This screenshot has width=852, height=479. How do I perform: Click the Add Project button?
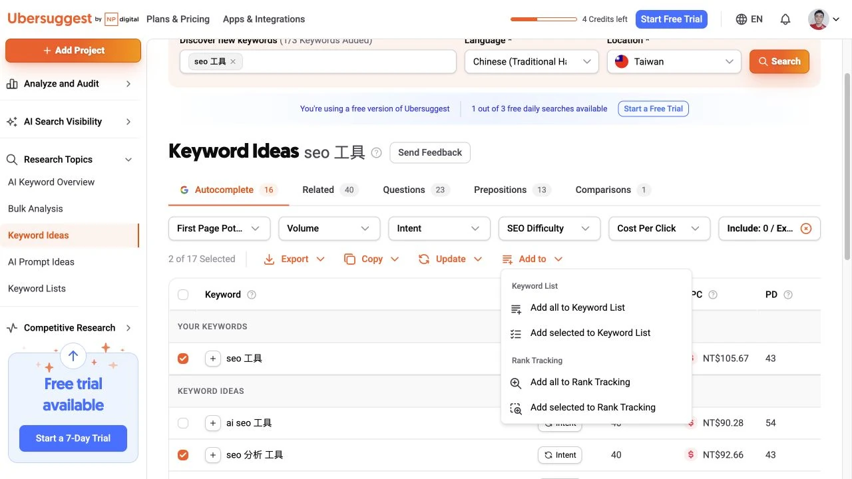[x=73, y=51]
